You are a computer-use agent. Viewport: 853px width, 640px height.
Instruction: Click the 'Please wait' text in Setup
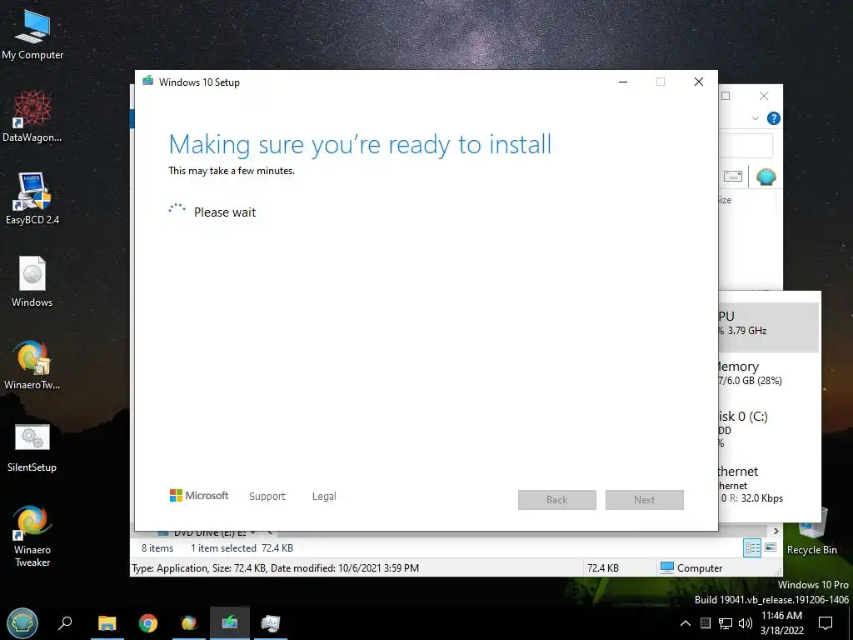point(225,212)
